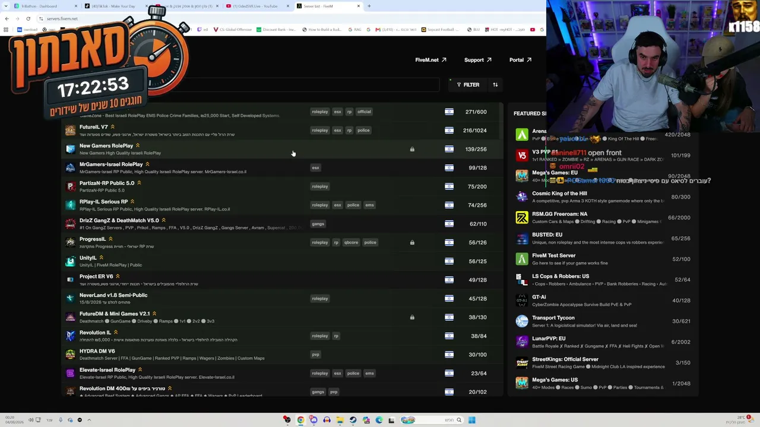The image size is (760, 427).
Task: Open a new browser tab
Action: [369, 6]
